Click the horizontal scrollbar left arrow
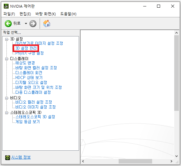 pos(83,161)
